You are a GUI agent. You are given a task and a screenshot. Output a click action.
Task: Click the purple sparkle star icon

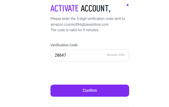point(128,5)
